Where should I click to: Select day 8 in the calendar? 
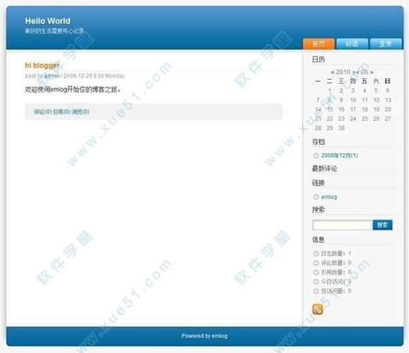[330, 100]
